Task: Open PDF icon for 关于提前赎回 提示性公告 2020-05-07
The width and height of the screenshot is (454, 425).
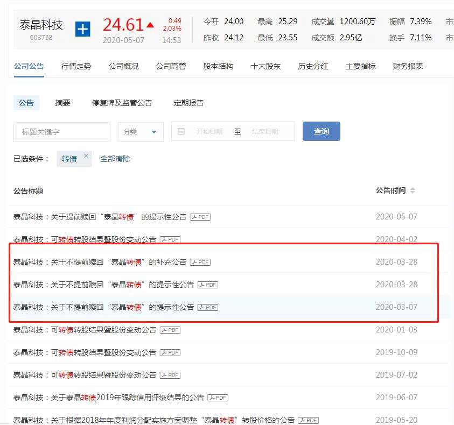Action: [x=200, y=217]
